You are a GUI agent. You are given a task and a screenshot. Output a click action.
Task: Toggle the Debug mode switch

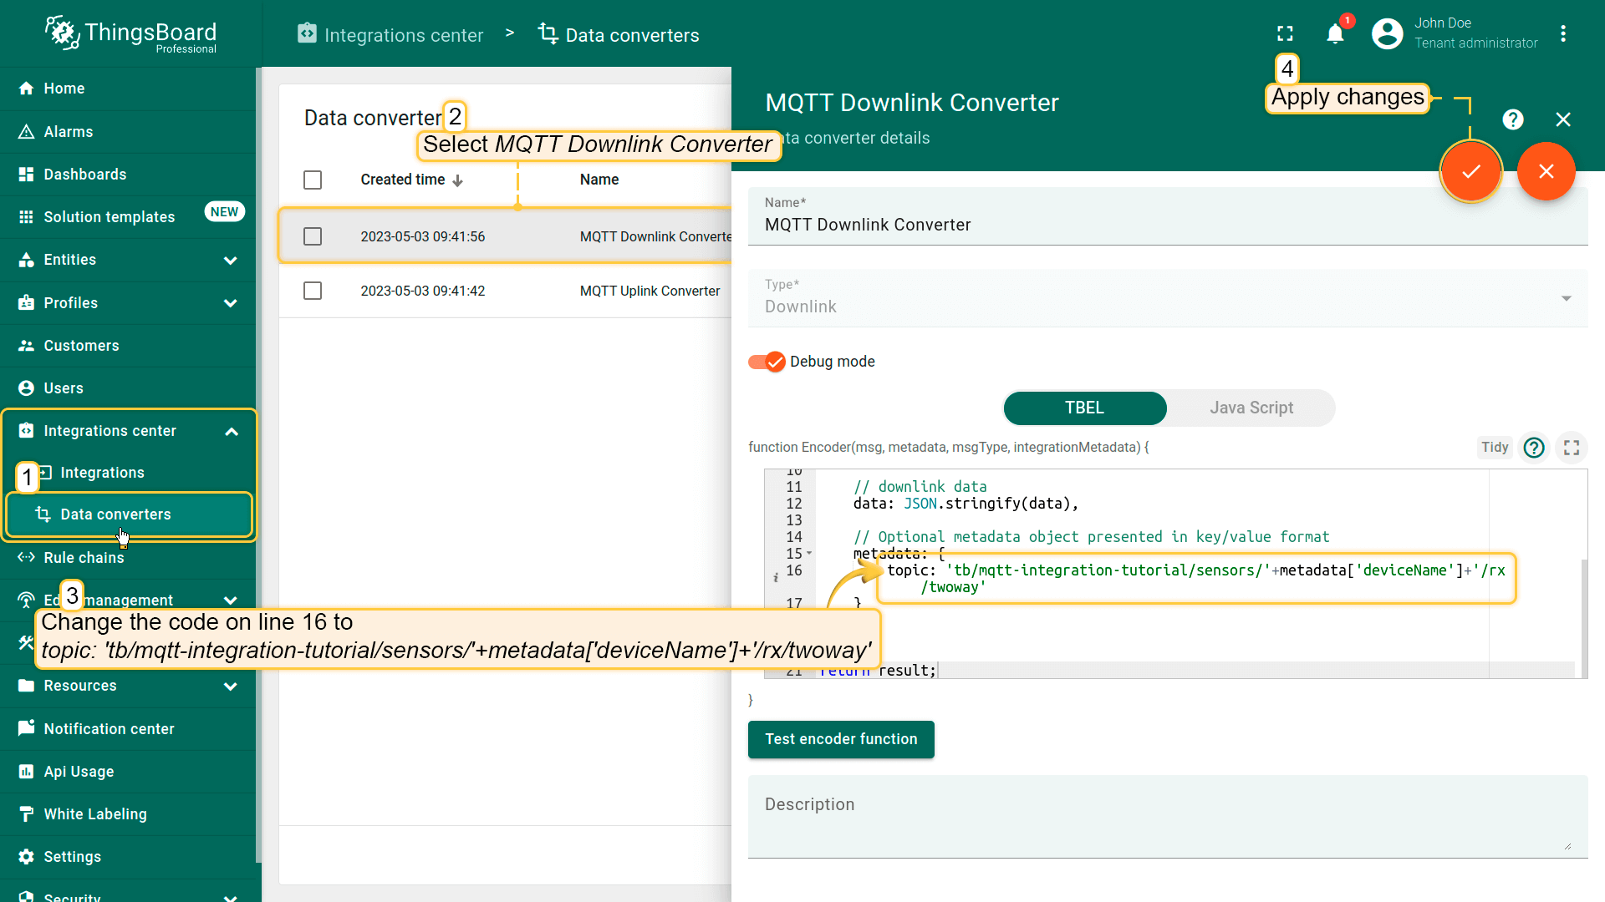pos(767,362)
